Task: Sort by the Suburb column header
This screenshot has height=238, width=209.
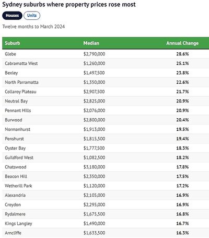Action: 13,43
